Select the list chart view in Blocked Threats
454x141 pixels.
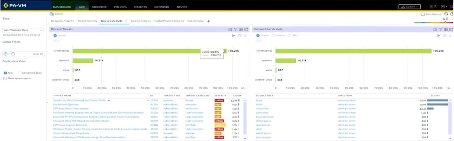pyautogui.click(x=240, y=35)
